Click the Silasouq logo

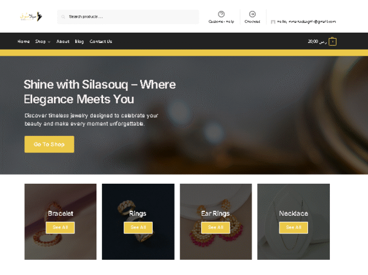(x=31, y=16)
